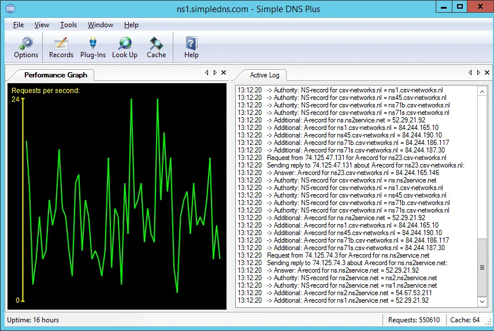This screenshot has height=331, width=494.
Task: Click the log scrollbar thumb
Action: [x=482, y=267]
